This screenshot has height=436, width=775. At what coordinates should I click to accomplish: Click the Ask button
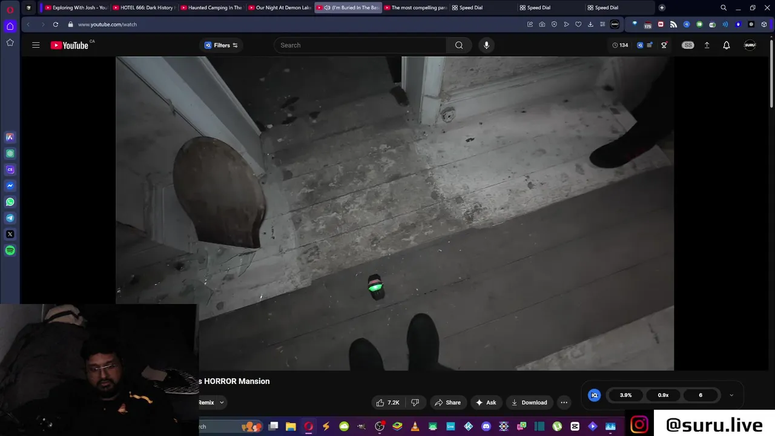click(x=486, y=403)
